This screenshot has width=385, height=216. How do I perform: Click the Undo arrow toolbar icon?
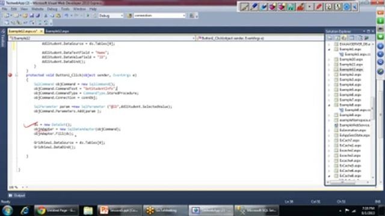tap(66, 16)
